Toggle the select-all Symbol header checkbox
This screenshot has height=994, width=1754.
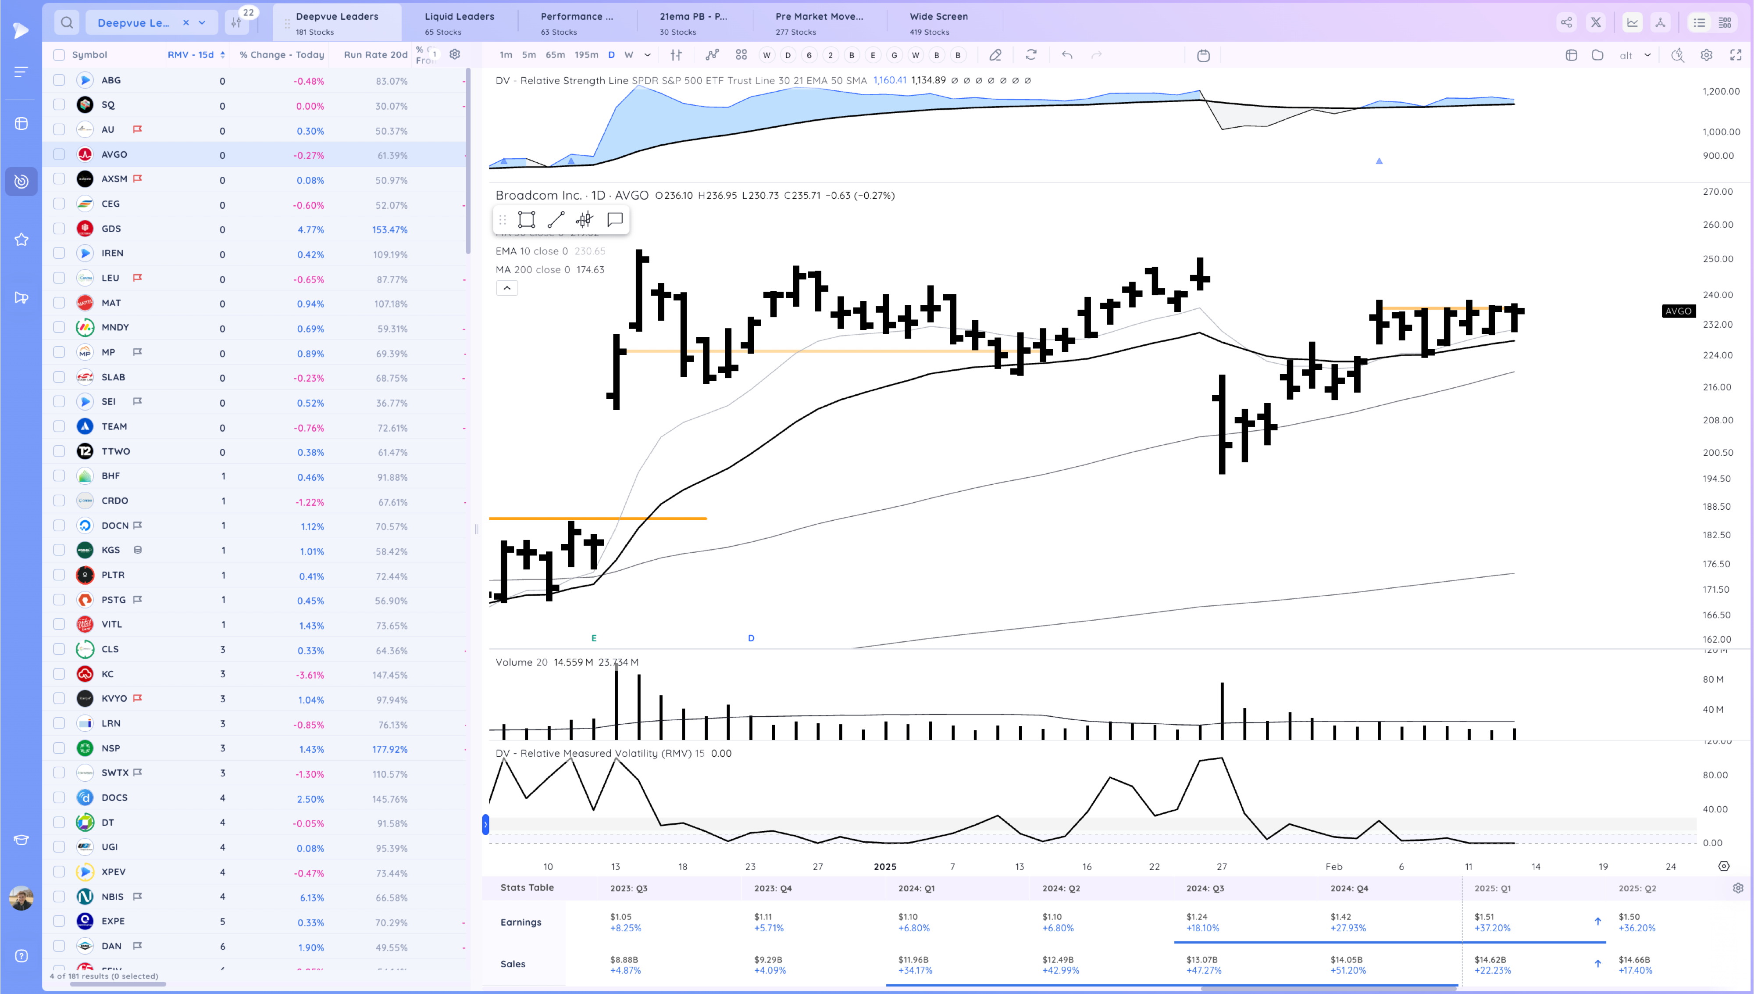coord(59,55)
